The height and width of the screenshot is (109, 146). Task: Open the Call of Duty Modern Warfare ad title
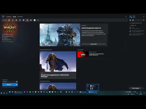96,54
